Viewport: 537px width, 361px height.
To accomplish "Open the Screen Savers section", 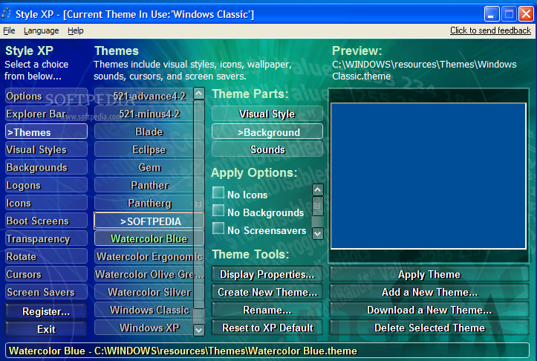I will point(46,292).
